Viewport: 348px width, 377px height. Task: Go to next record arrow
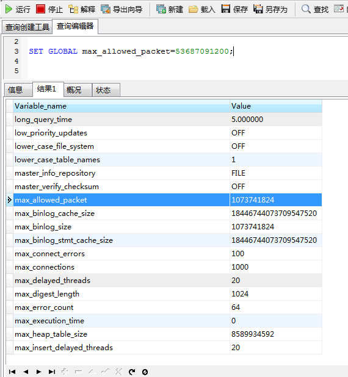pyautogui.click(x=38, y=372)
